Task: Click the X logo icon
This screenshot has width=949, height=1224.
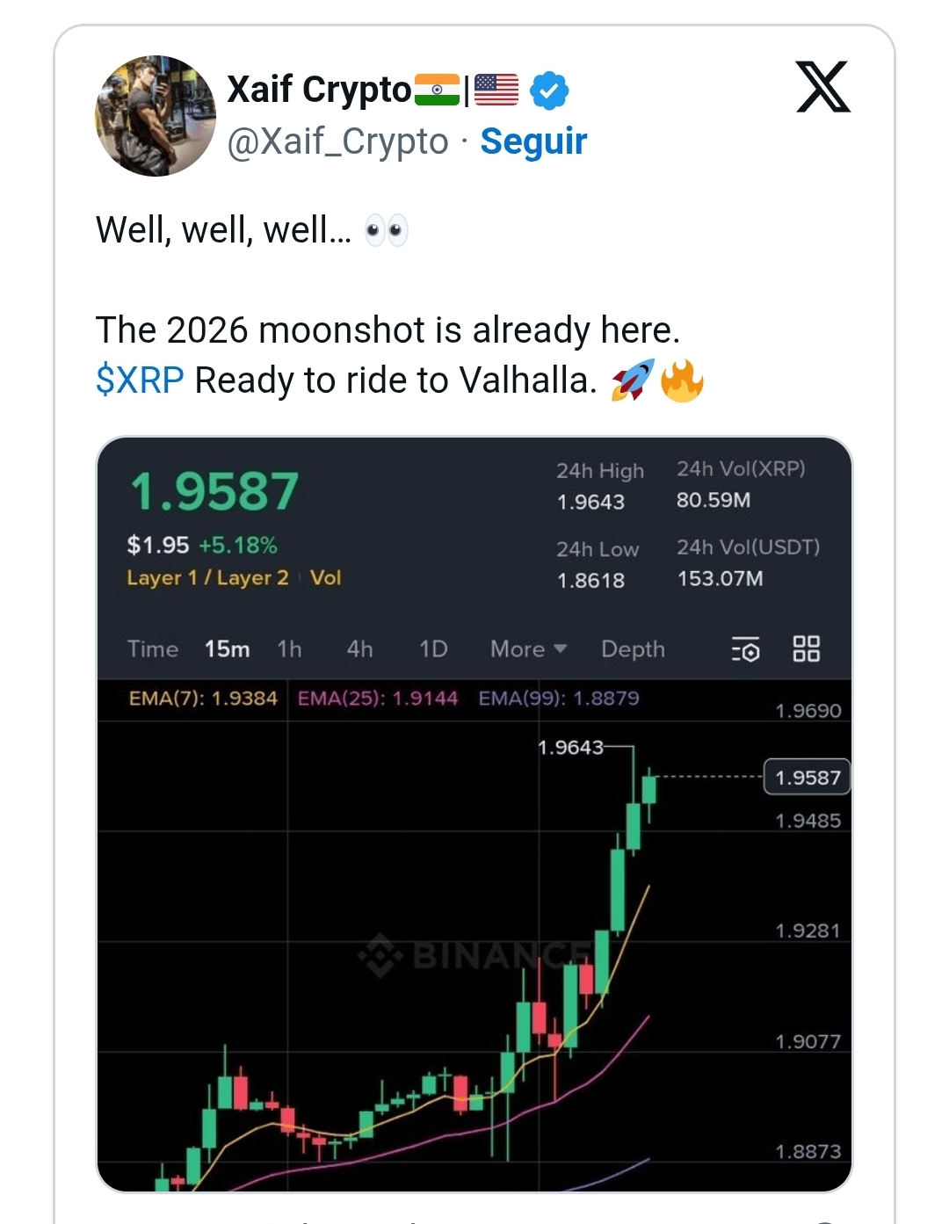Action: 822,87
